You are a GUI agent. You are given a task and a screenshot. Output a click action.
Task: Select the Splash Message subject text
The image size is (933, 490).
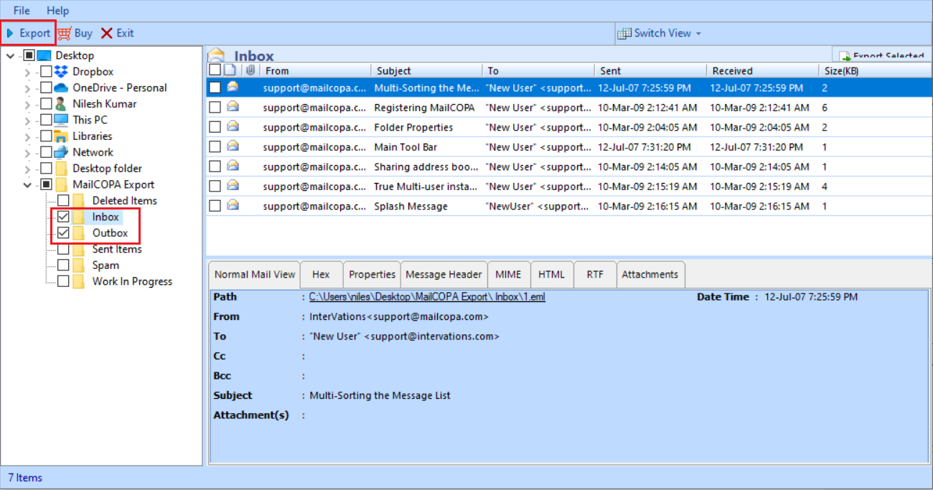(411, 206)
